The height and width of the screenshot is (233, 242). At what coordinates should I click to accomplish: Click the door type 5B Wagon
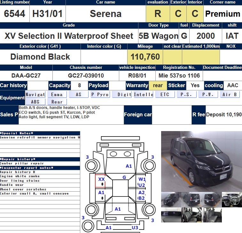point(159,36)
